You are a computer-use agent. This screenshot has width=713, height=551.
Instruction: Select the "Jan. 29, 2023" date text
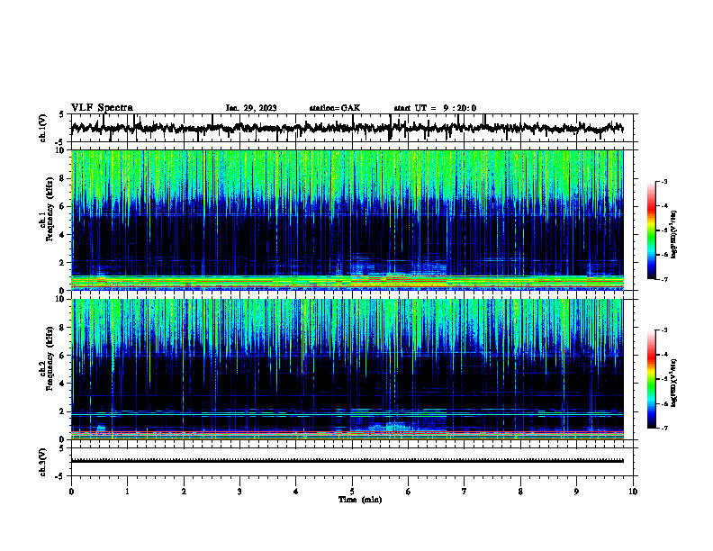[251, 108]
